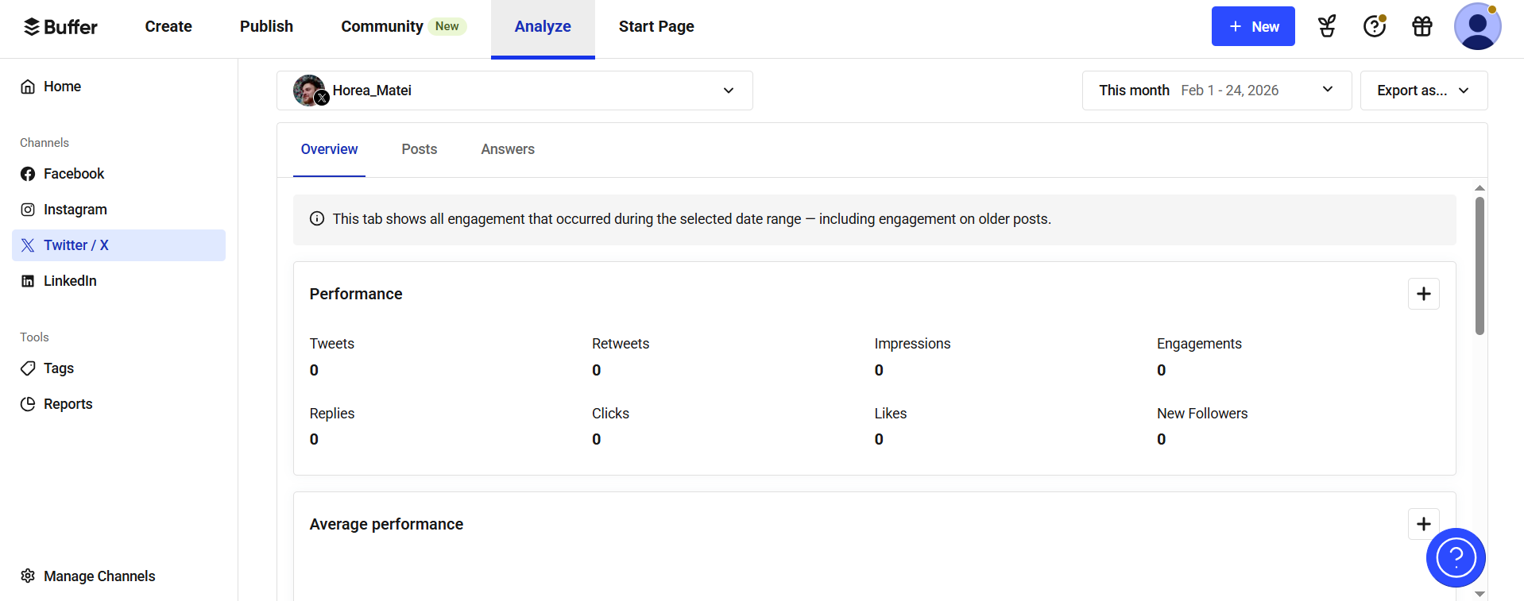Viewport: 1524px width, 601px height.
Task: Switch to the Overview tab
Action: pyautogui.click(x=329, y=149)
